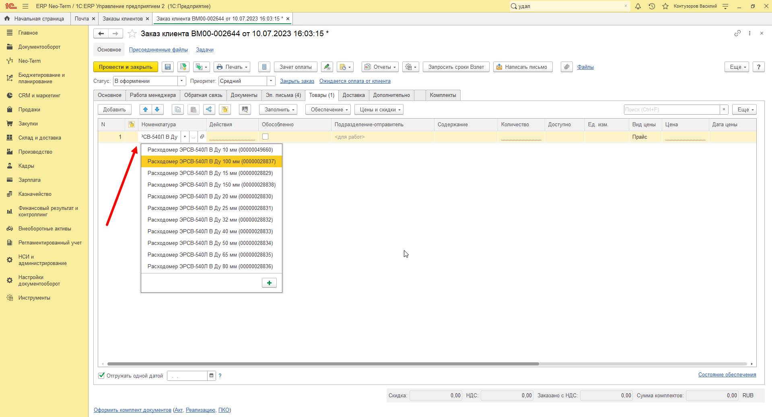Click the post document icon beside save

coord(183,67)
